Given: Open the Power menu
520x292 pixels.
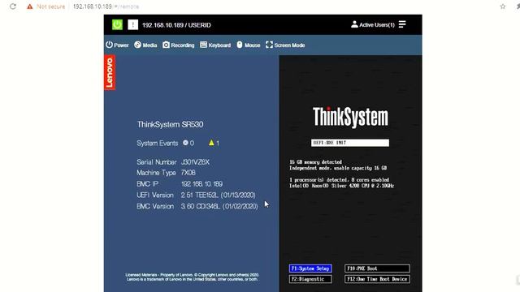Looking at the screenshot, I should point(117,45).
